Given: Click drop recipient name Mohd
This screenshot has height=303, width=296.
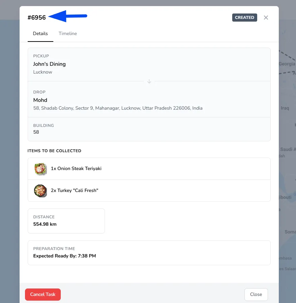Looking at the screenshot, I should point(40,100).
